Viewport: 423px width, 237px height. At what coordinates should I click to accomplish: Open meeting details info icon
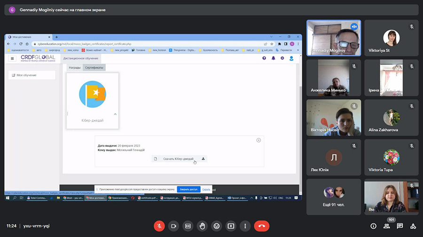[x=373, y=226]
